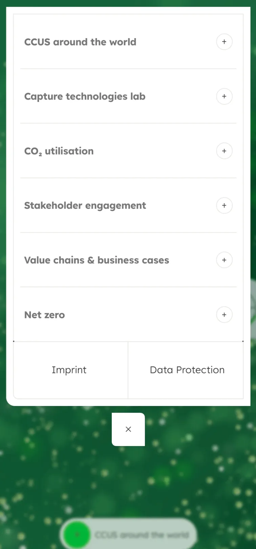Choose the Capture technologies lab menu entry
The image size is (256, 549).
point(85,96)
